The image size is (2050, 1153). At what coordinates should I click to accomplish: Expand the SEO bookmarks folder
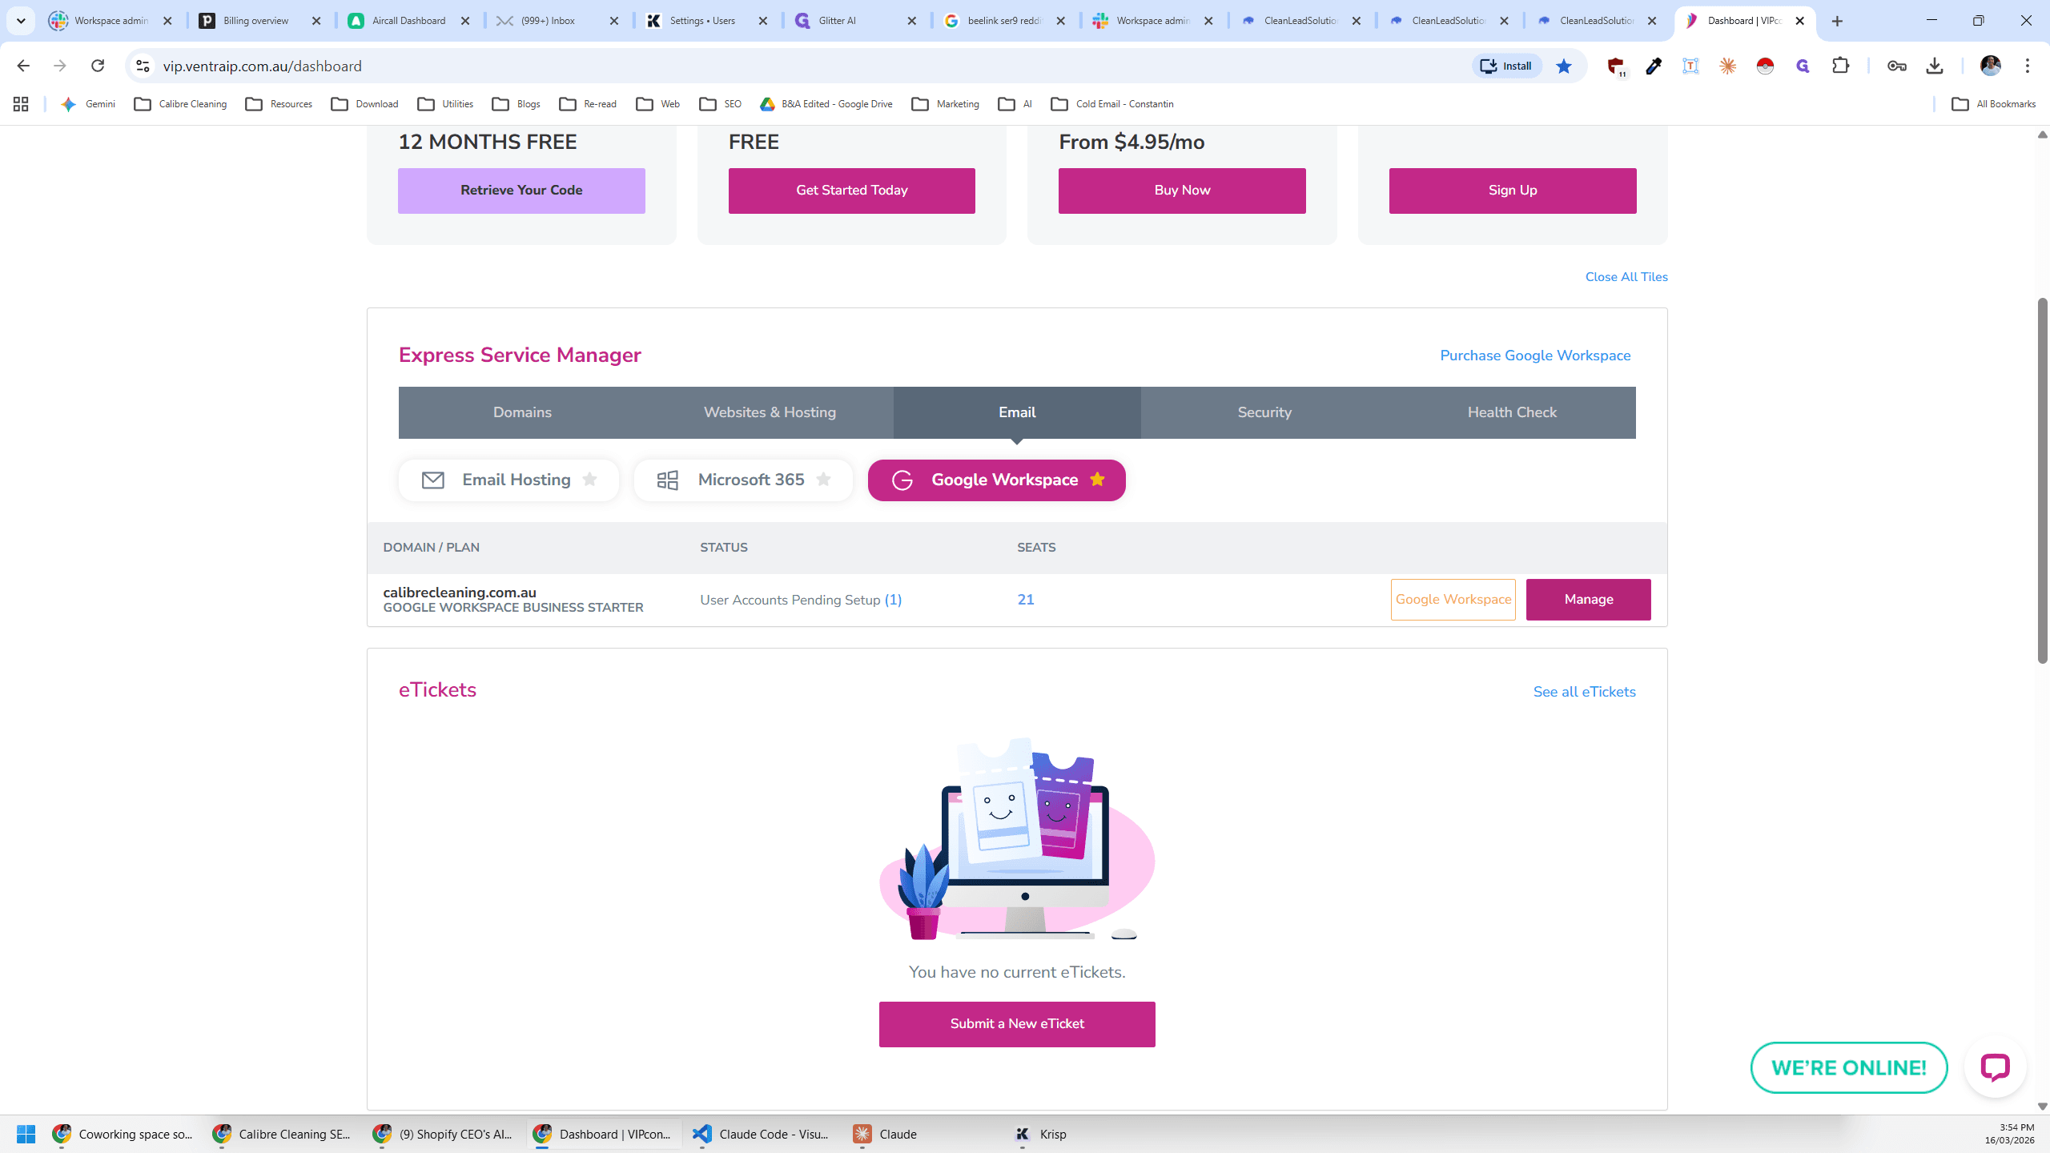[720, 104]
